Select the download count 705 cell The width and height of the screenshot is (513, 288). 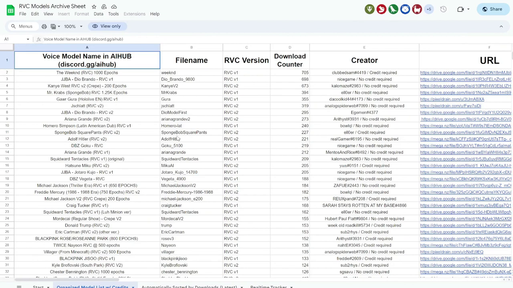290,73
